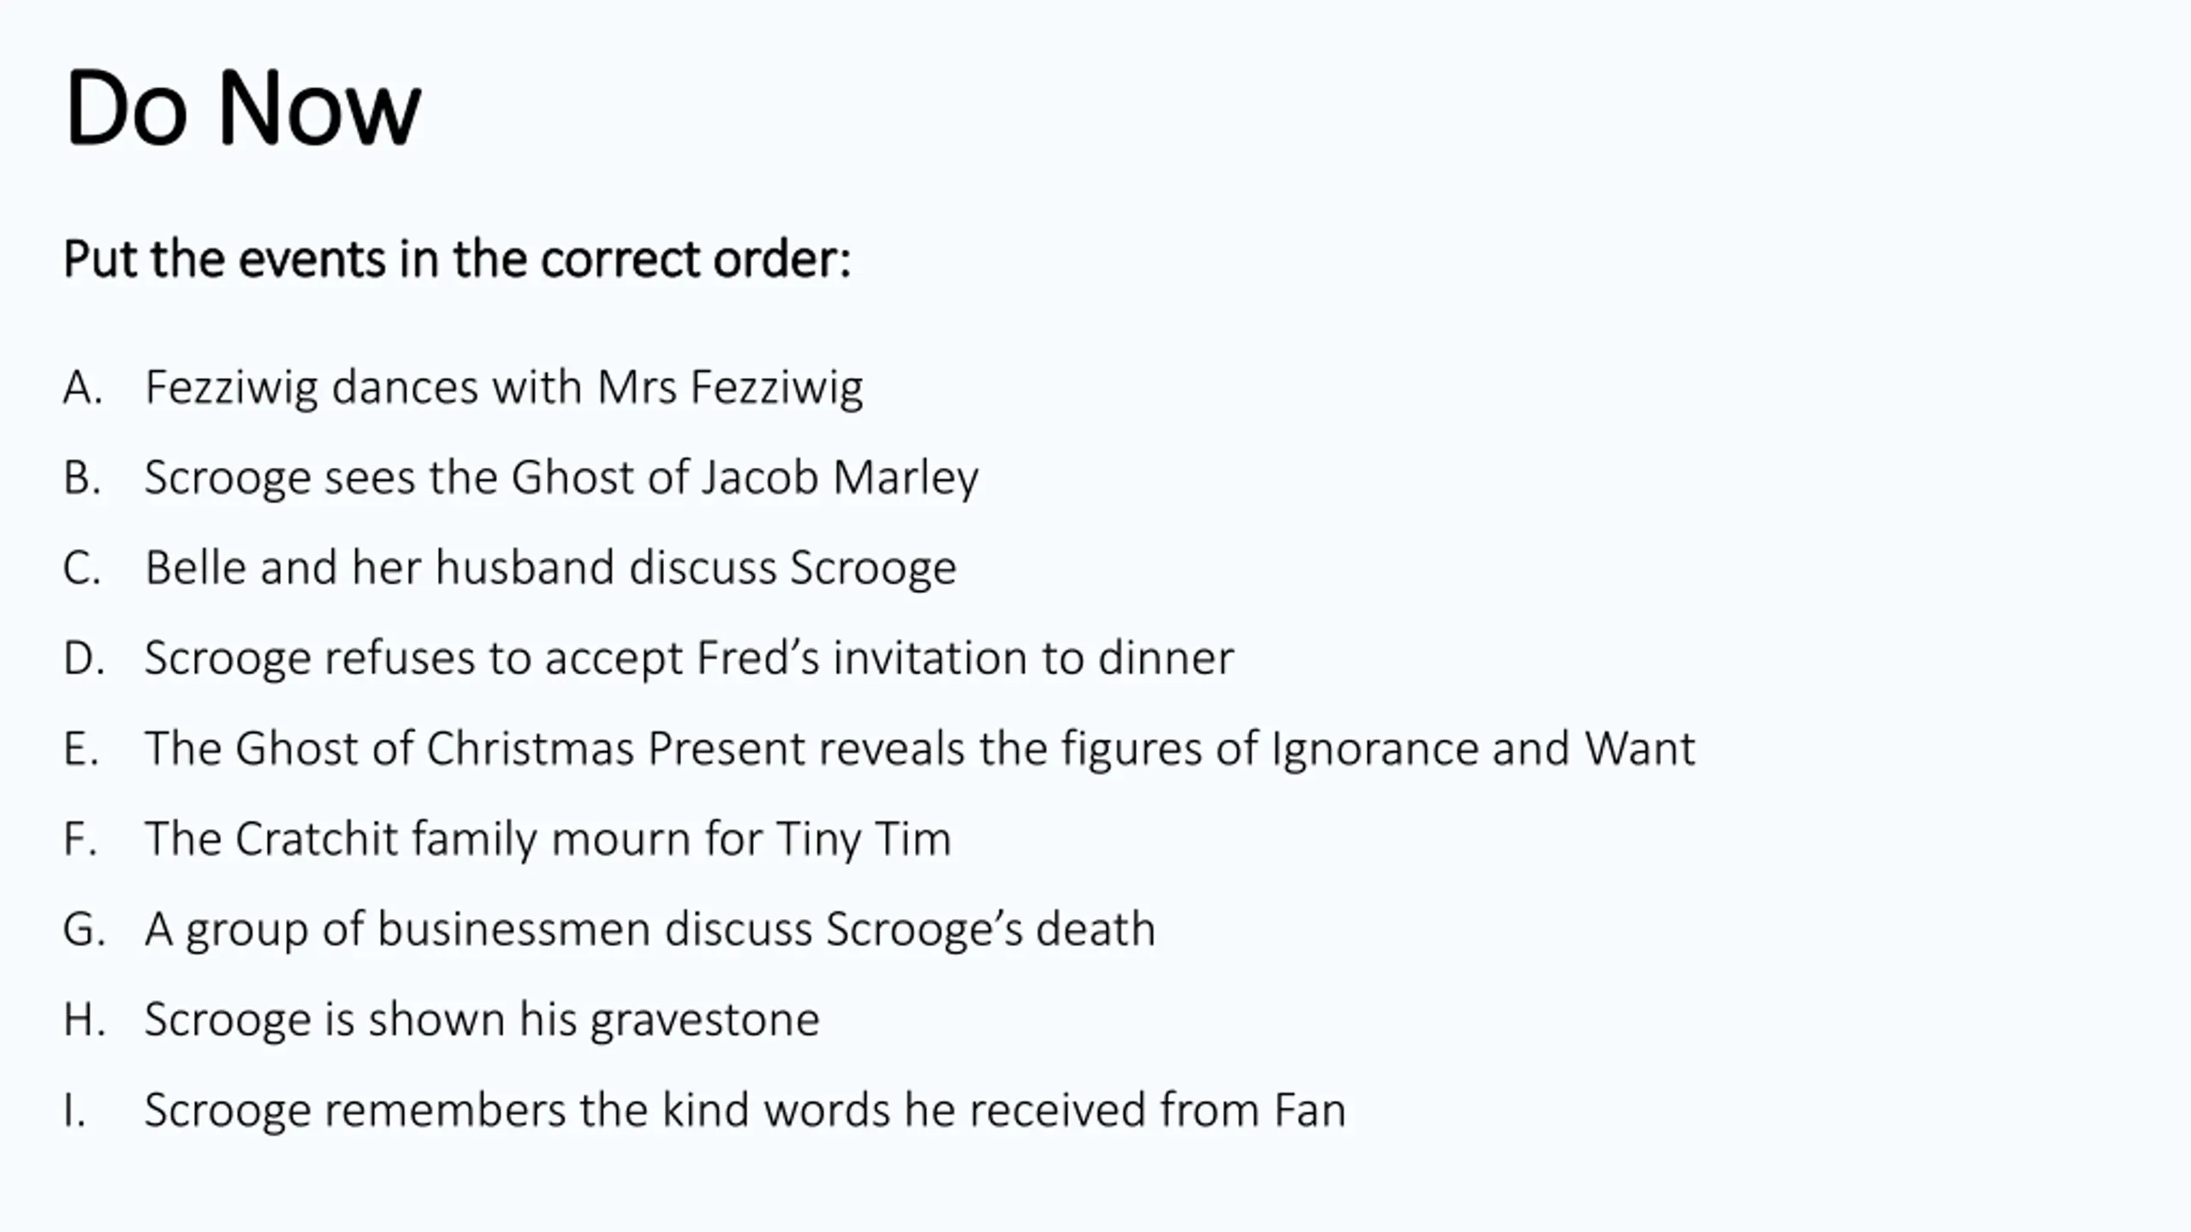2191x1232 pixels.
Task: Click item D about Fred's invitation to dinner
Action: pos(689,659)
